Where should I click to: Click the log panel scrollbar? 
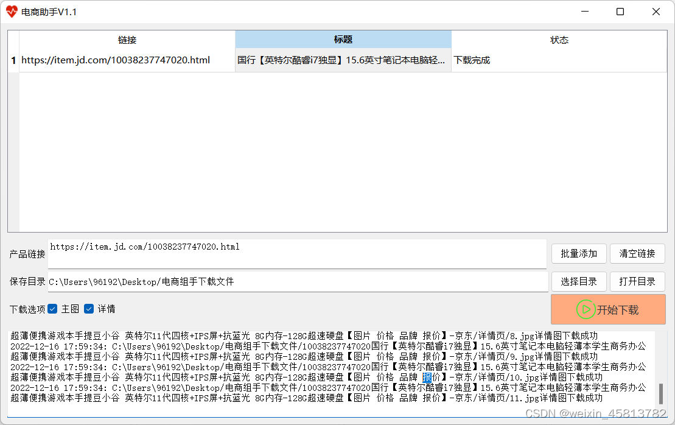pyautogui.click(x=662, y=390)
